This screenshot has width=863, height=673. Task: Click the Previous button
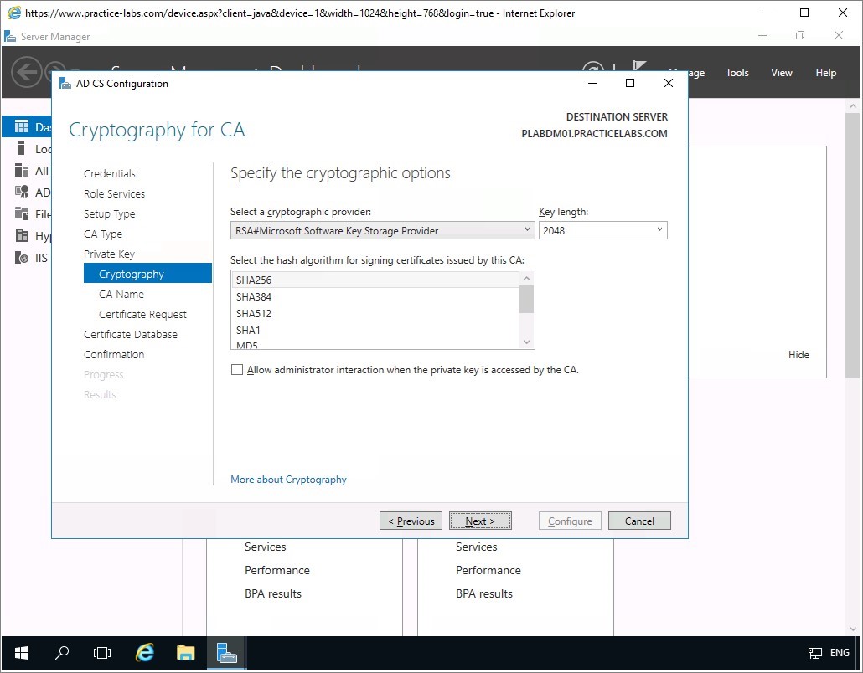(411, 521)
